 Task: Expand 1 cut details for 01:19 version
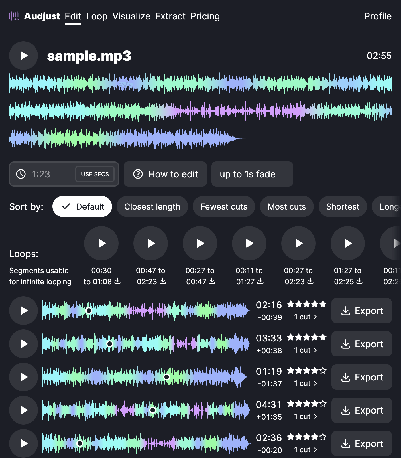[305, 383]
